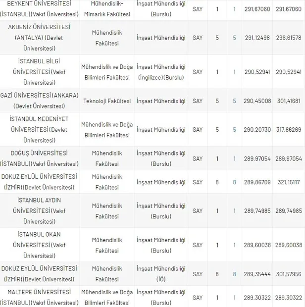Select the GAZİ ÜNİVERSİTESİ (ANKARA) name cell
305x307 pixels.
[39, 101]
